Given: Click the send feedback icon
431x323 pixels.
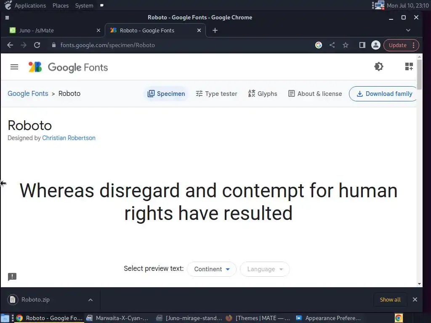Looking at the screenshot, I should (12, 277).
